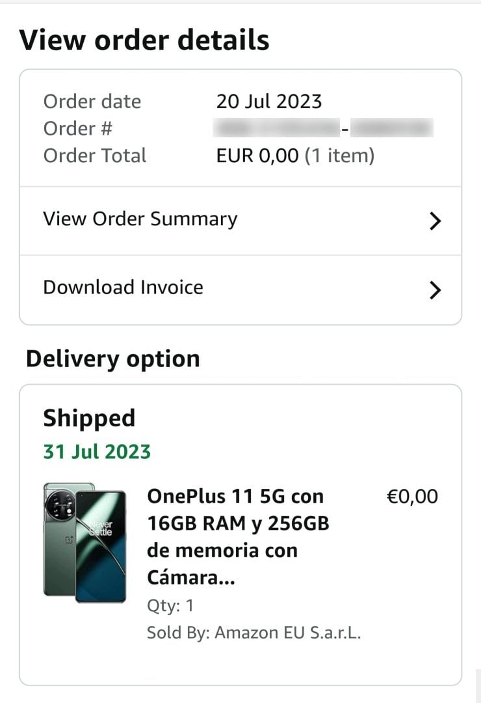
Task: Tap the Sold By Amazon EU S.a.r.L. text
Action: [254, 633]
